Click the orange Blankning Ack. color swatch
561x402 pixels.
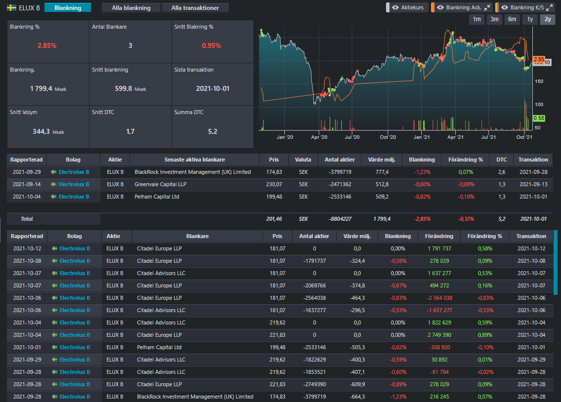click(x=432, y=7)
